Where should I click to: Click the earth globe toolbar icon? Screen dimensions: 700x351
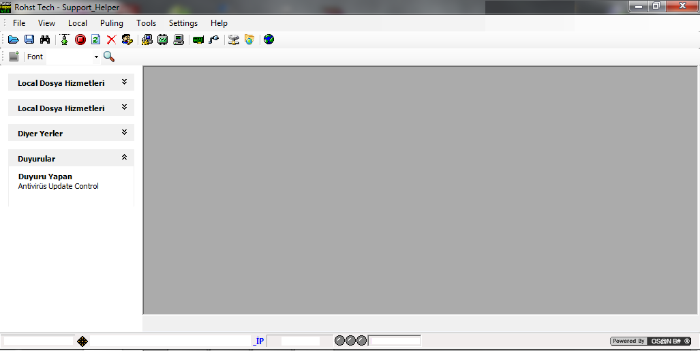point(269,40)
